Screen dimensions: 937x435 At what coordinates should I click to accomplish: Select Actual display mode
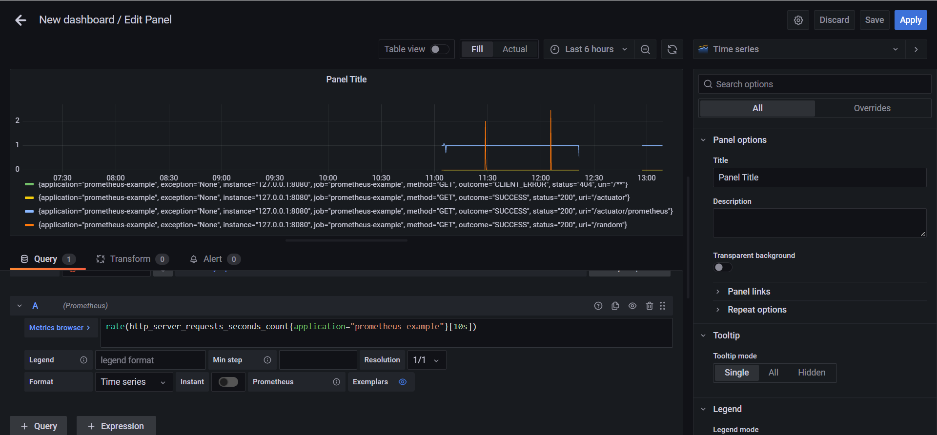tap(515, 49)
